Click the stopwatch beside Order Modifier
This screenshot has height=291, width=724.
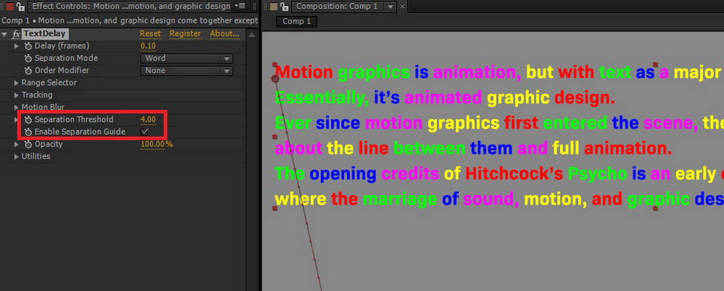(x=28, y=70)
